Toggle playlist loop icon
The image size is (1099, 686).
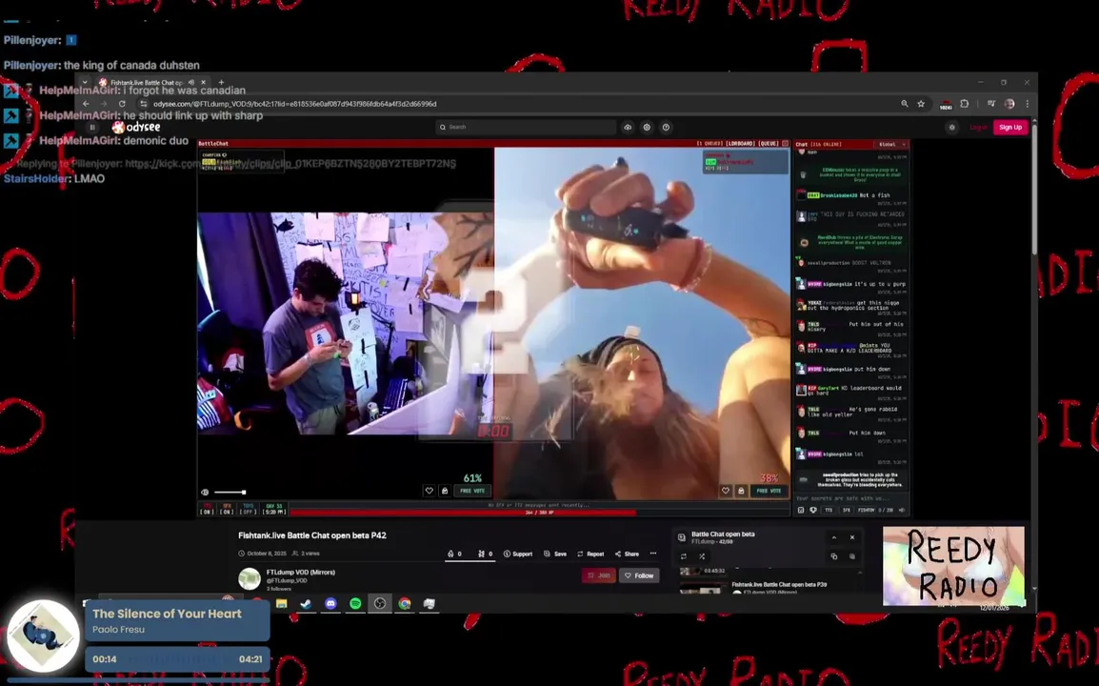pyautogui.click(x=684, y=556)
